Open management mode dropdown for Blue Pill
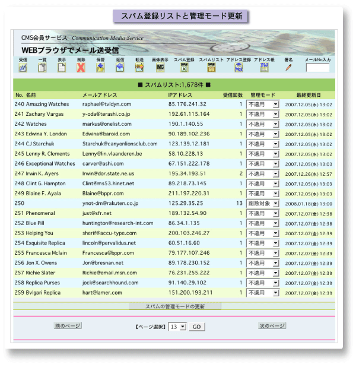This screenshot has height=367, width=356. click(x=263, y=223)
